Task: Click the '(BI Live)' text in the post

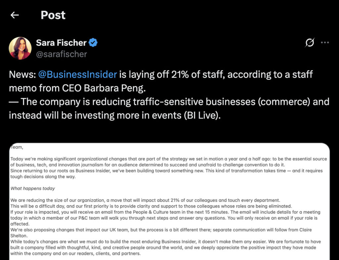Action: (x=202, y=115)
